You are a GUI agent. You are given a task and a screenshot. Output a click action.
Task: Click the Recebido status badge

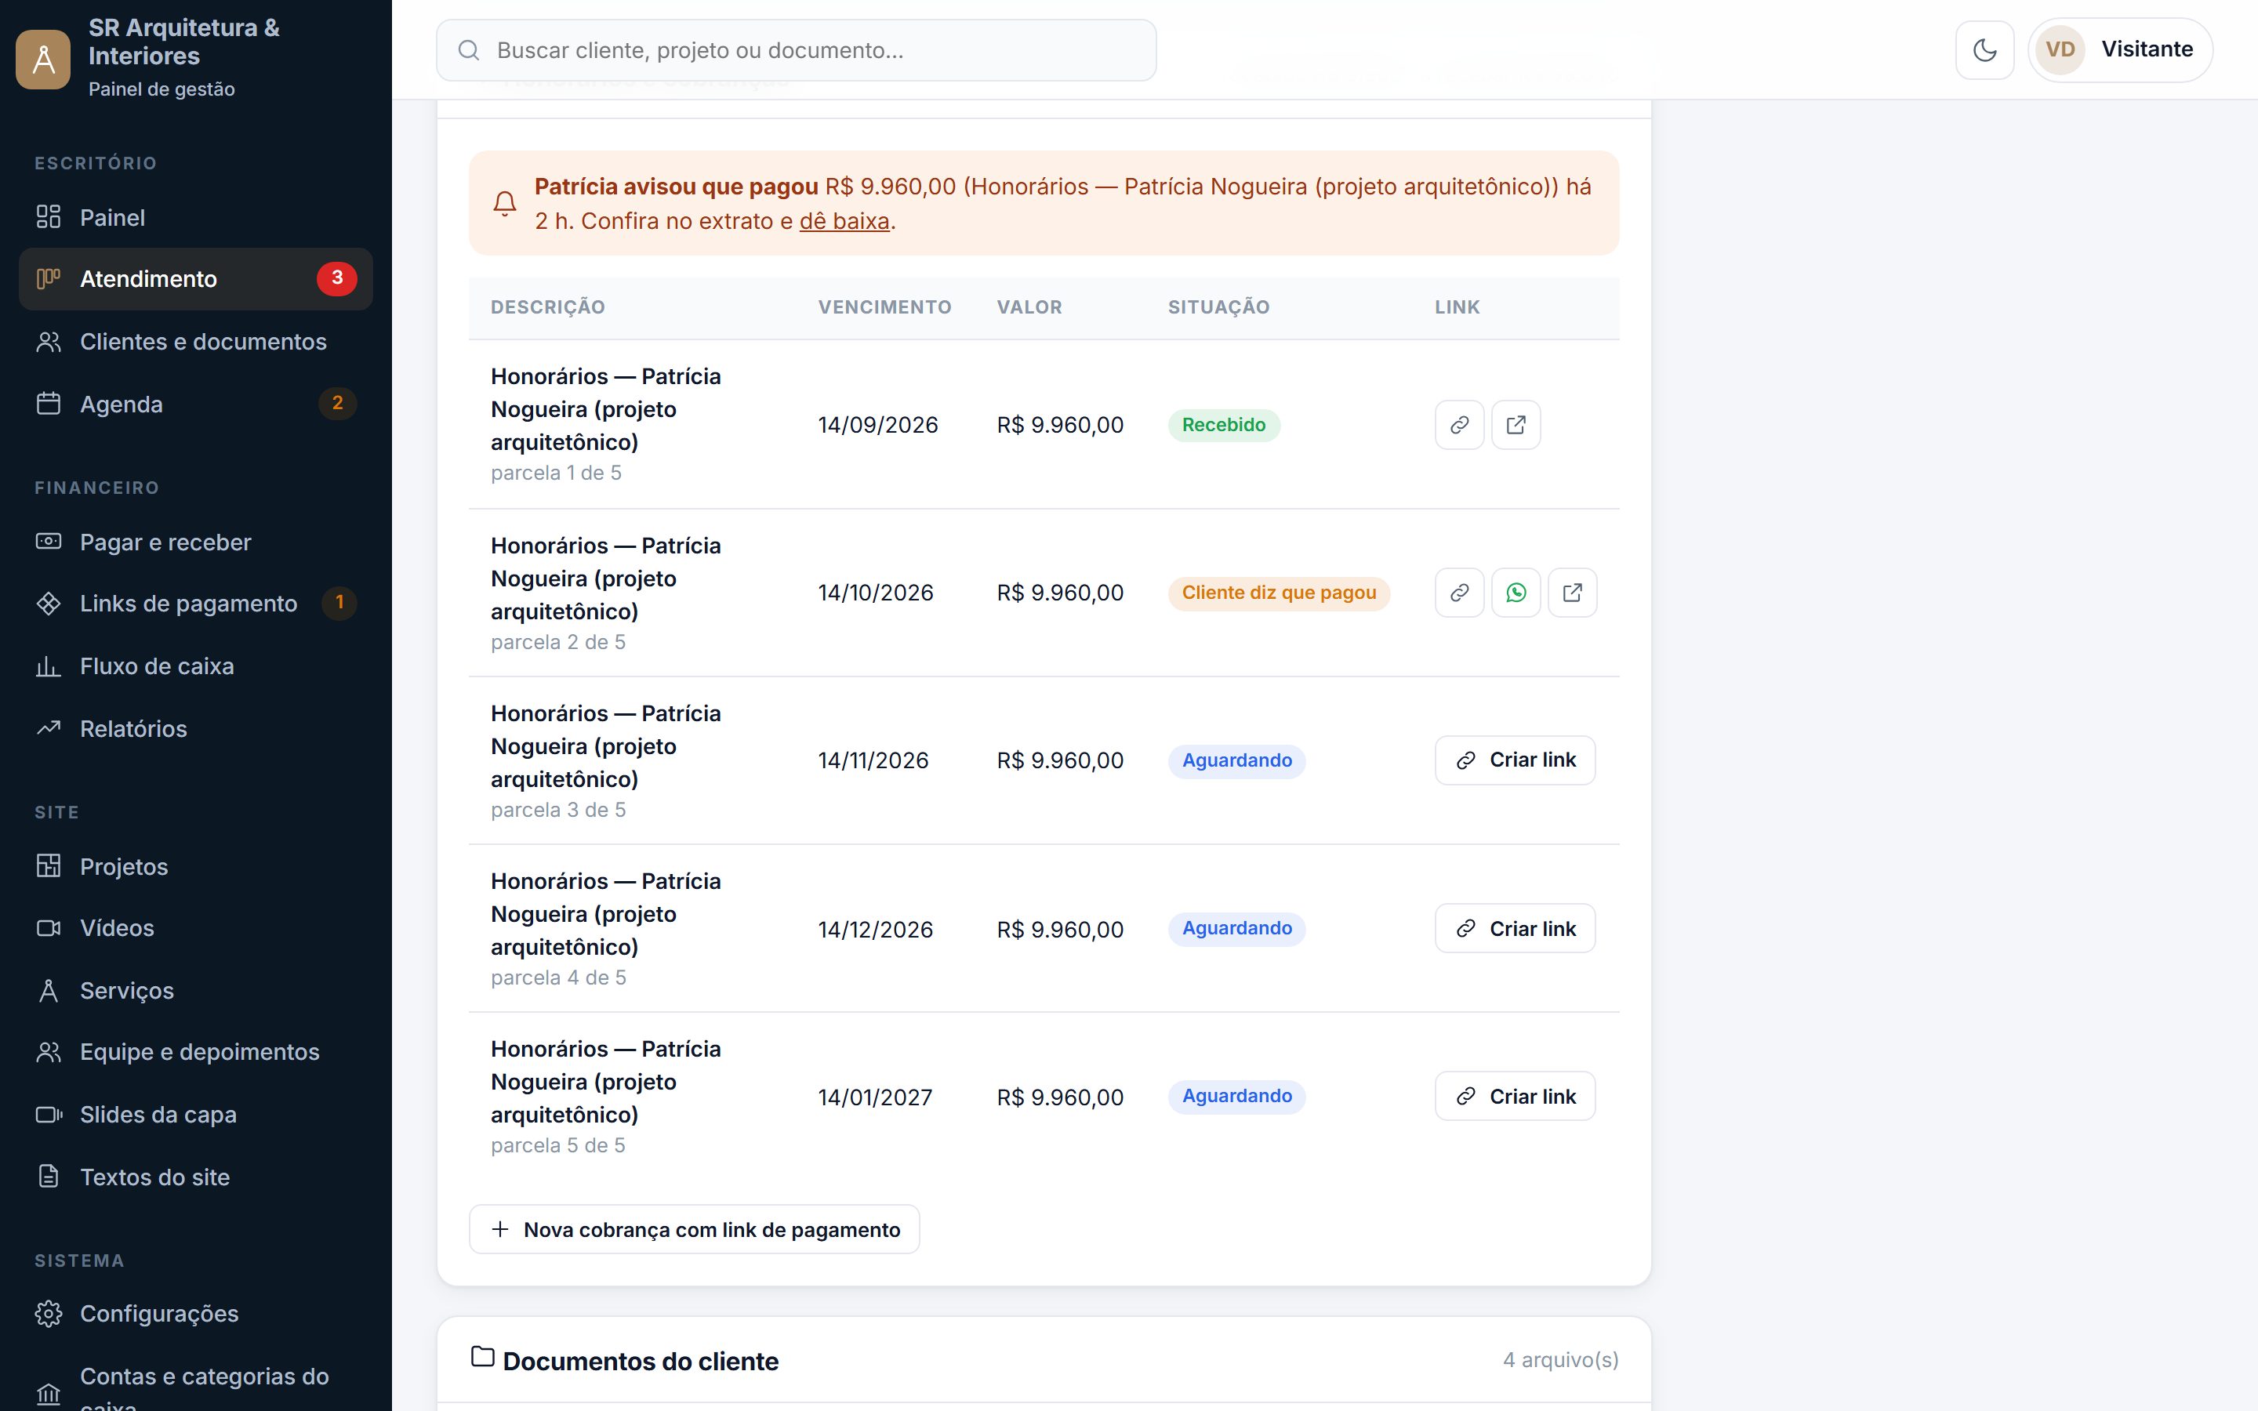point(1224,425)
